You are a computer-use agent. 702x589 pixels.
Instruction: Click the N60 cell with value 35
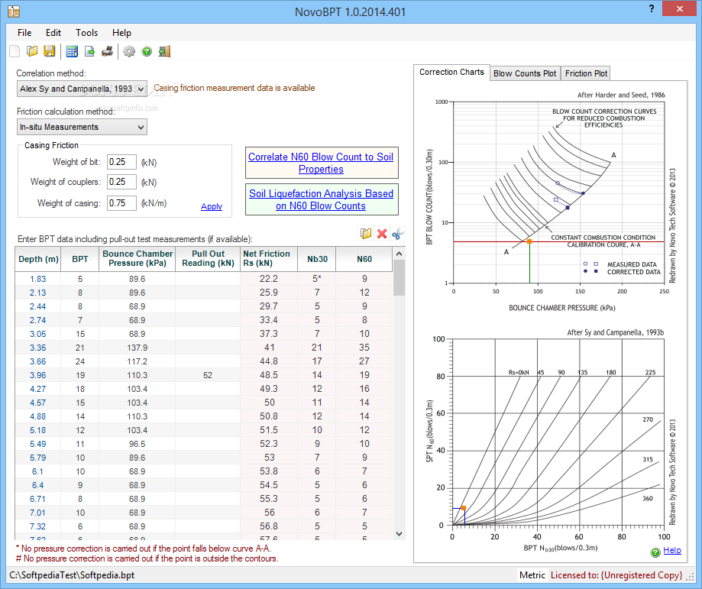(364, 348)
